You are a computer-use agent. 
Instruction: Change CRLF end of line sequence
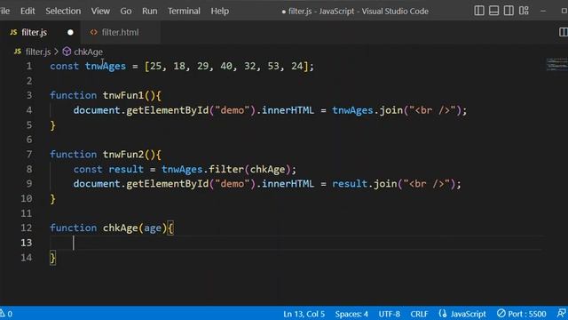(419, 314)
